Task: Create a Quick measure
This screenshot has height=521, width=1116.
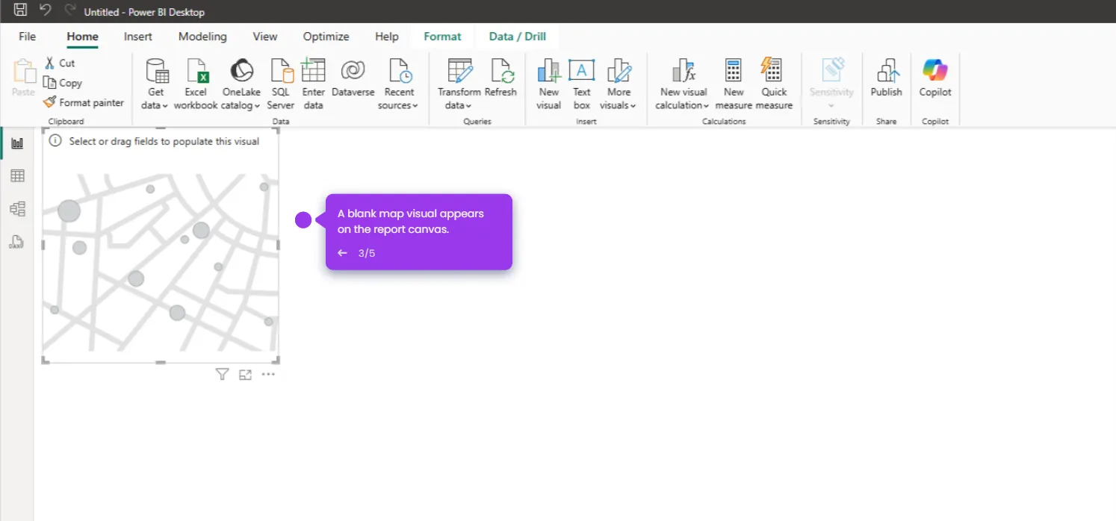Action: [774, 84]
